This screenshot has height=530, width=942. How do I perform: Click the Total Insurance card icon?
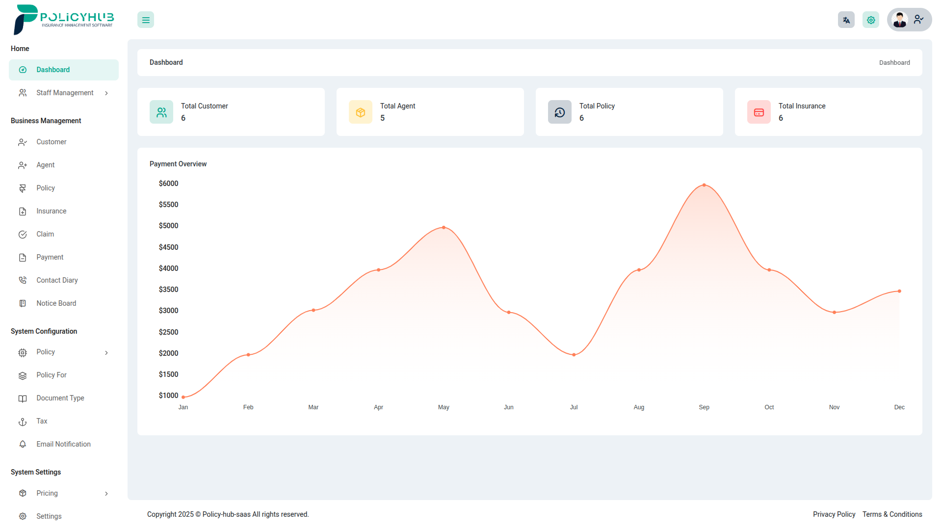point(759,112)
